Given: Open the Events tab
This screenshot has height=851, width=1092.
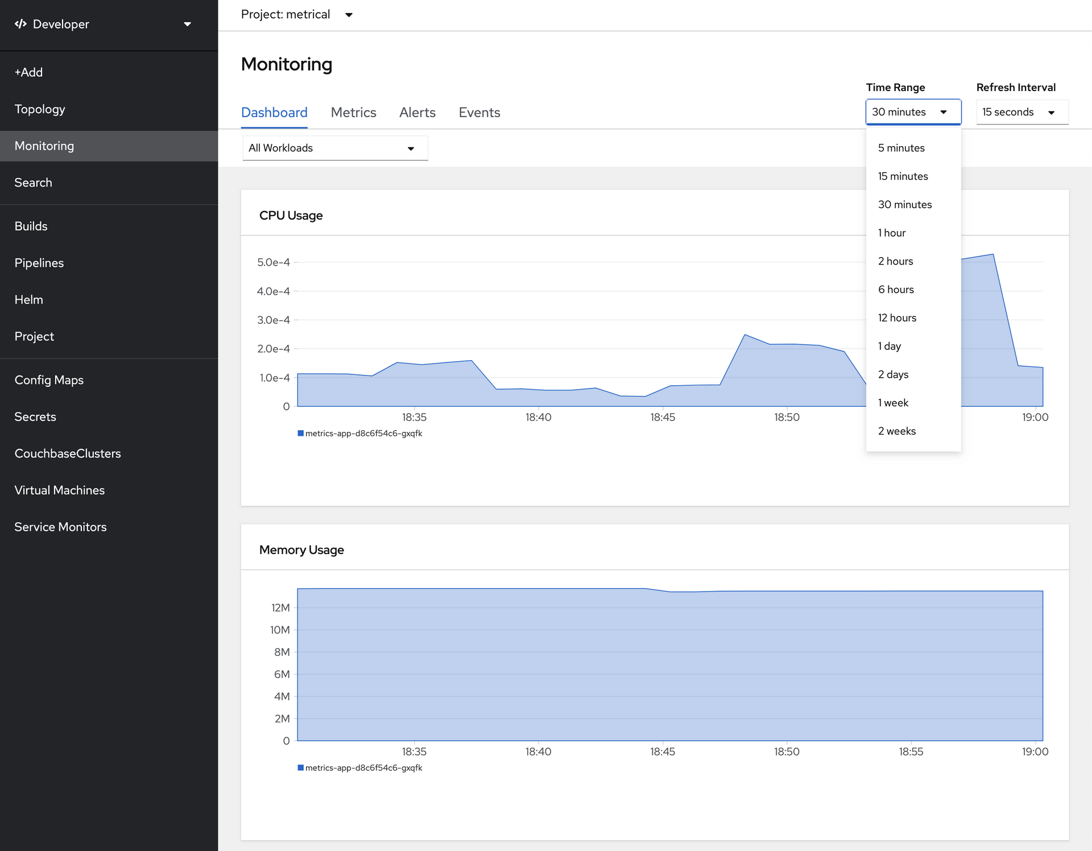Looking at the screenshot, I should 479,113.
